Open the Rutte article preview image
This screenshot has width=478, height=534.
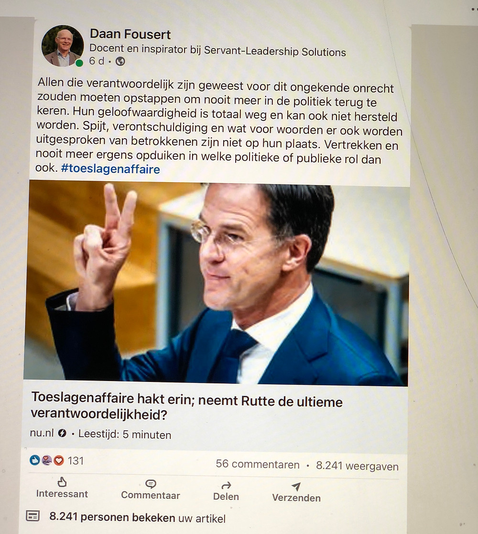coord(217,283)
